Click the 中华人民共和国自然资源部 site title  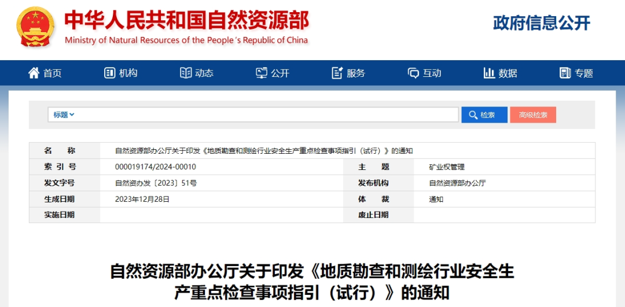186,20
